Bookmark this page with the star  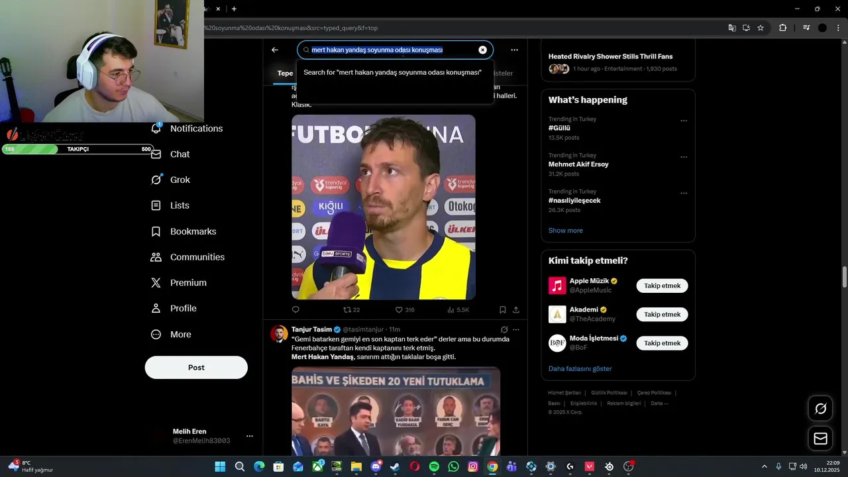point(761,28)
